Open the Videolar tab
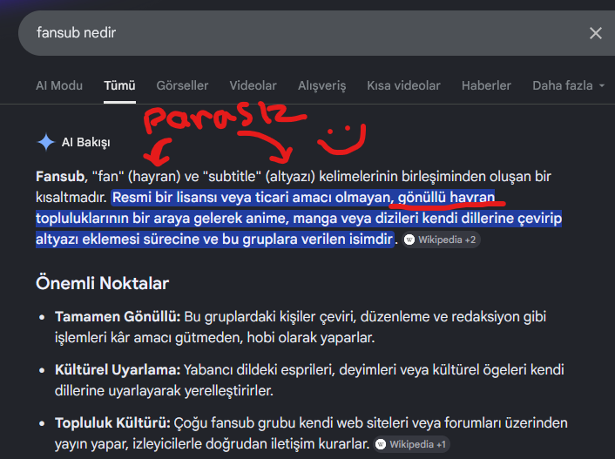This screenshot has height=459, width=615. coord(253,85)
